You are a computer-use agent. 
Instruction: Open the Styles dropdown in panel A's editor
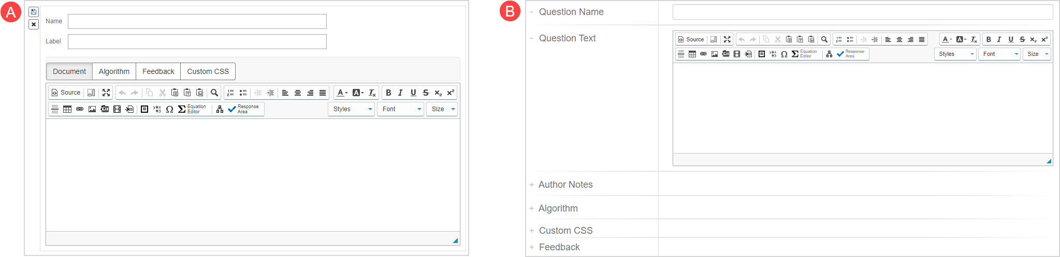pos(352,109)
